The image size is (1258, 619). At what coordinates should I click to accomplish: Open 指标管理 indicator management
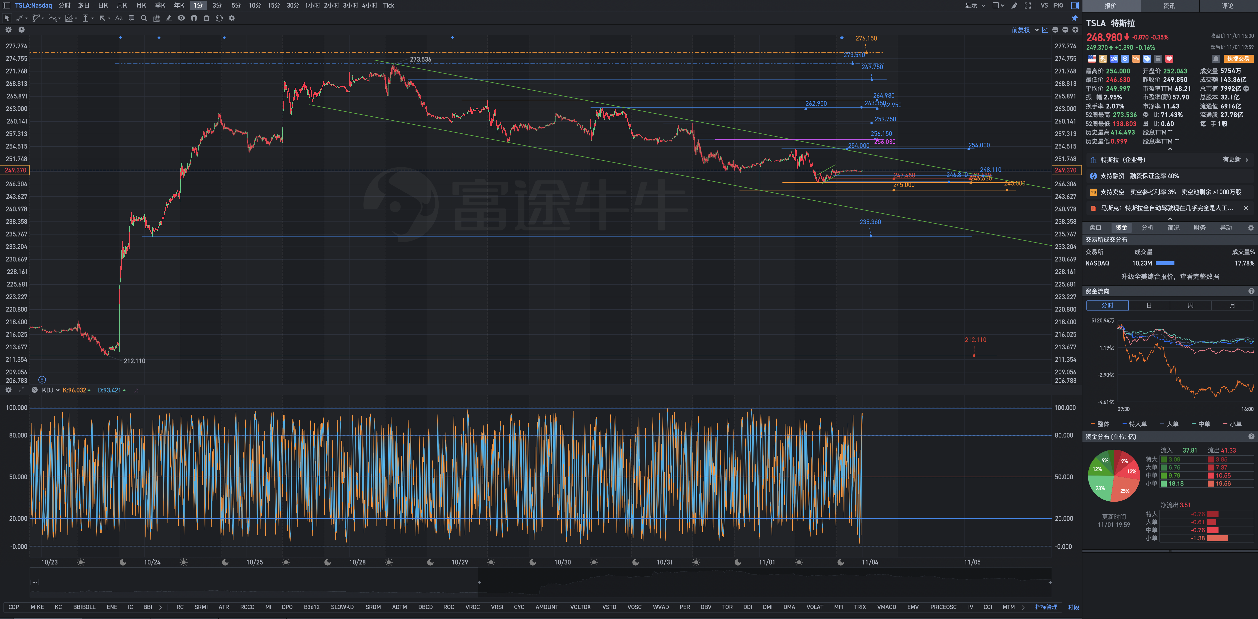click(x=1046, y=607)
